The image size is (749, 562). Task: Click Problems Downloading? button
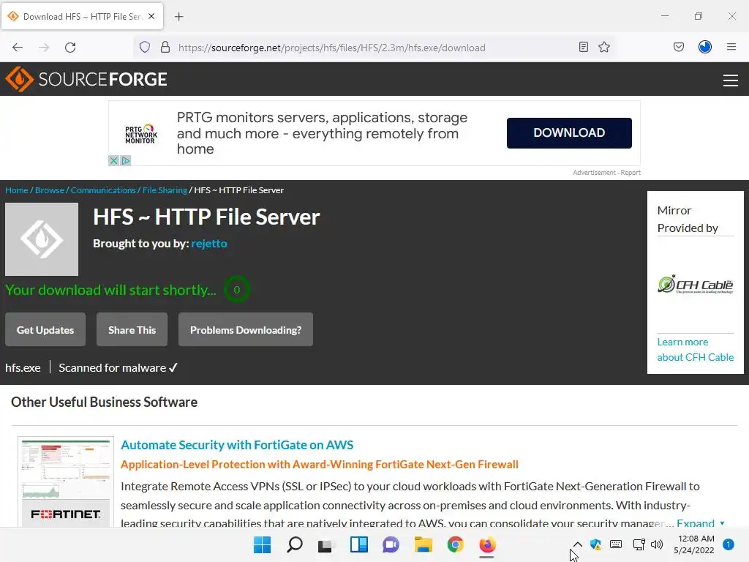(x=246, y=330)
